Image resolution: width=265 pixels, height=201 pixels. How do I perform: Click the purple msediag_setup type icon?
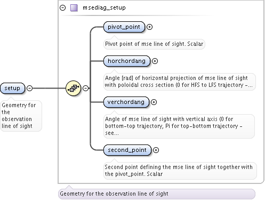click(74, 8)
